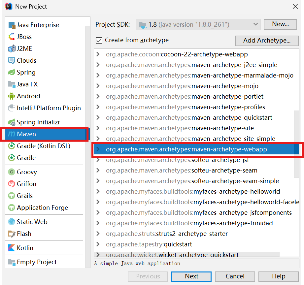
Task: Expand the maven-archetype-marmalade-mojo node
Action: (x=98, y=75)
